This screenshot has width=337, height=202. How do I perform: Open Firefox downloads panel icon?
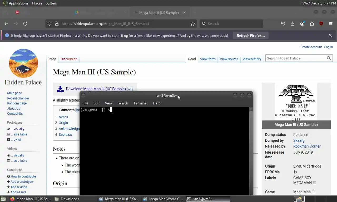click(x=293, y=24)
